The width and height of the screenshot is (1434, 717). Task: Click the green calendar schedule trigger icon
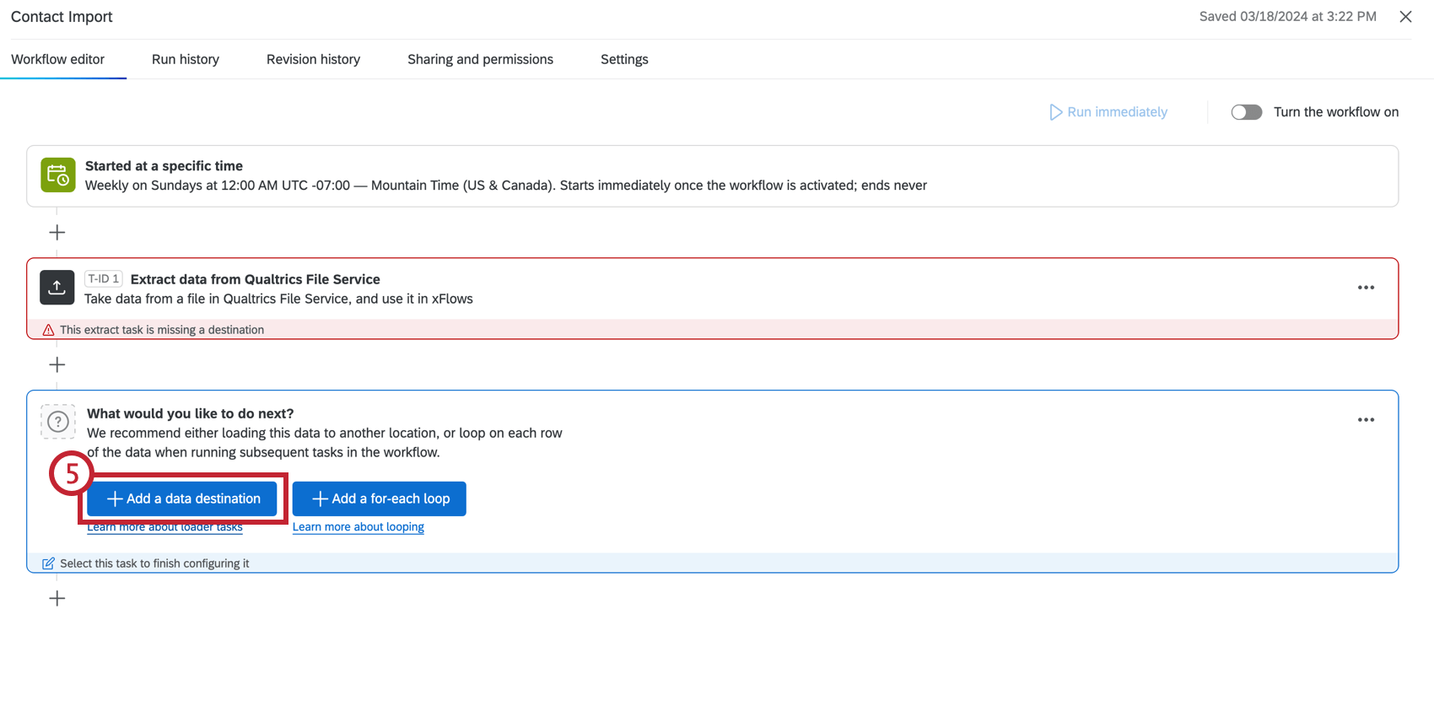[x=58, y=175]
